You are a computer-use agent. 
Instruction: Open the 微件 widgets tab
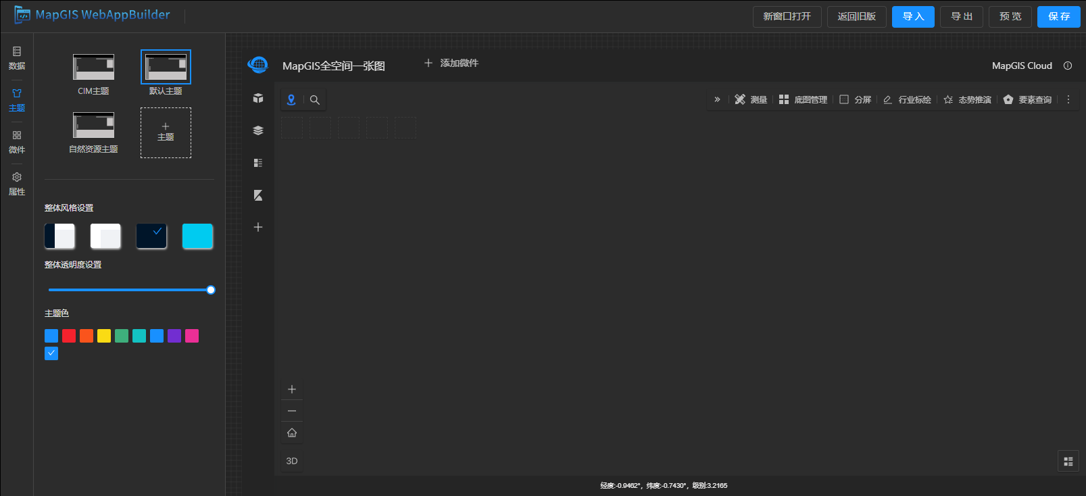17,142
